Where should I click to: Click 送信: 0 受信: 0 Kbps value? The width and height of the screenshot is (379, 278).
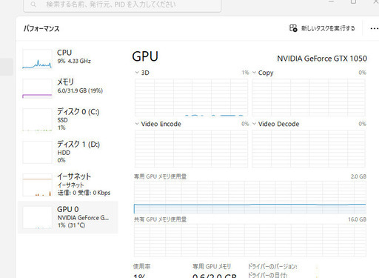[x=84, y=193]
